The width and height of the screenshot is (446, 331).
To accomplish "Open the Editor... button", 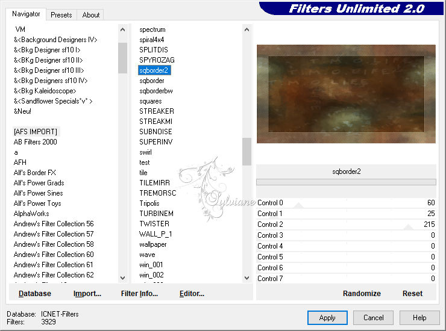I will (x=192, y=294).
